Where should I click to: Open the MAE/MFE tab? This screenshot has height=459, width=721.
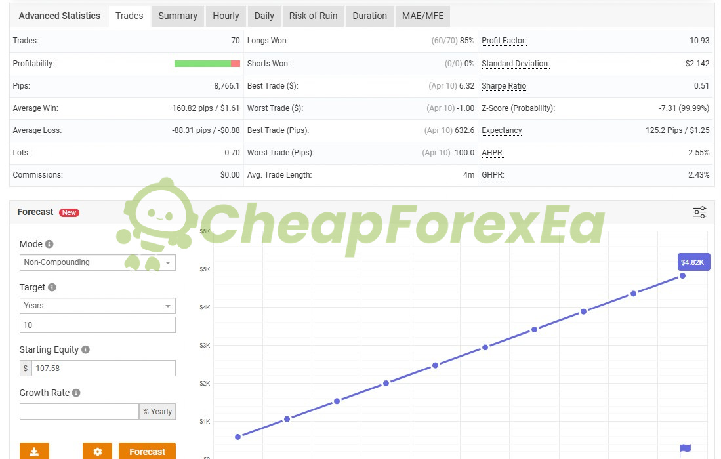click(423, 16)
